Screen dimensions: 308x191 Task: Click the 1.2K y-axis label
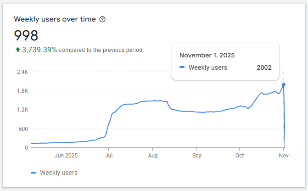[x=23, y=110]
